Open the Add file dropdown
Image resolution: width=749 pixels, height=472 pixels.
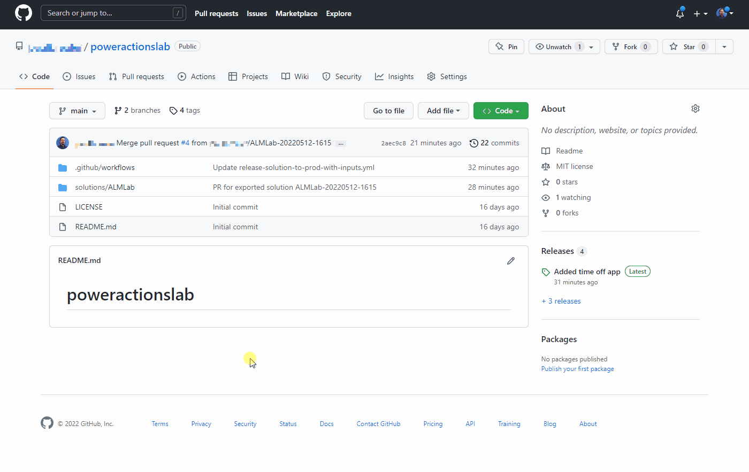click(x=443, y=110)
